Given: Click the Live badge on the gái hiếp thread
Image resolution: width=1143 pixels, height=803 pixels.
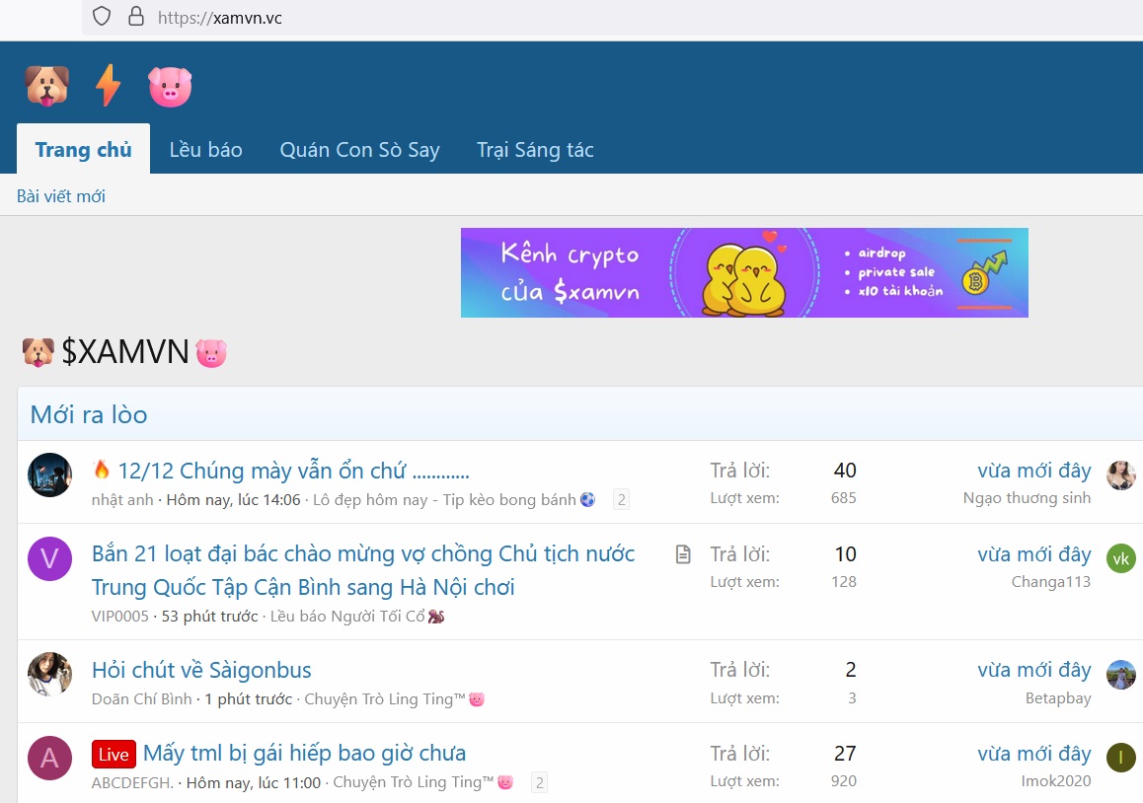Looking at the screenshot, I should (113, 754).
